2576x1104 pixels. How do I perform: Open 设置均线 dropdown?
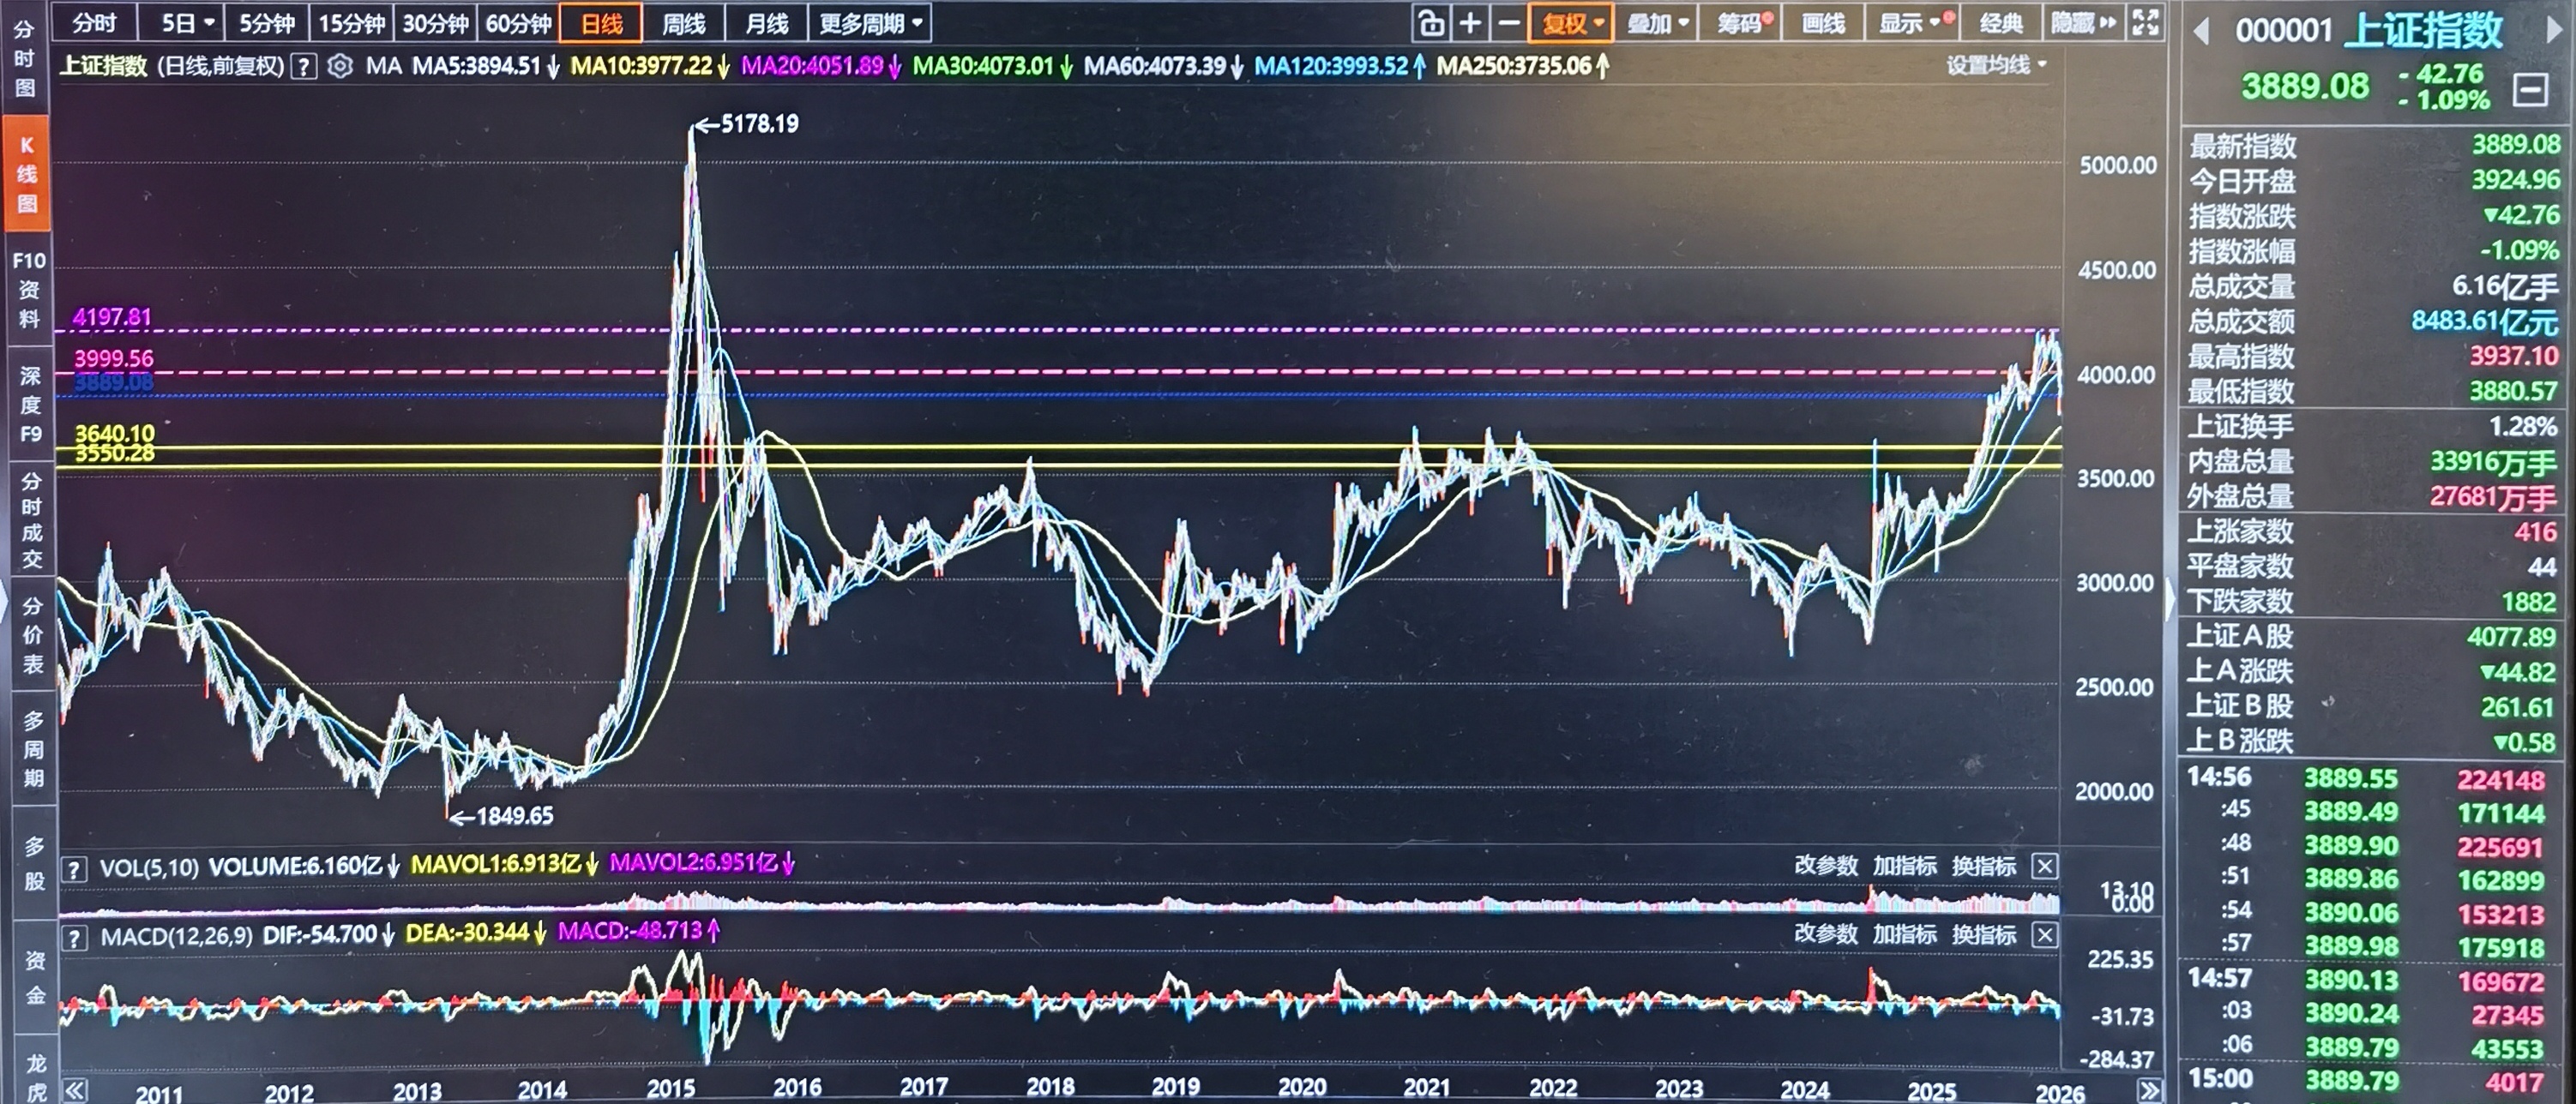tap(1996, 65)
